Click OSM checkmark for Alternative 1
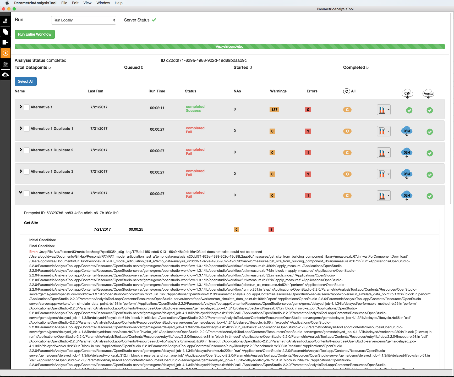This screenshot has height=377, width=454. tap(409, 110)
